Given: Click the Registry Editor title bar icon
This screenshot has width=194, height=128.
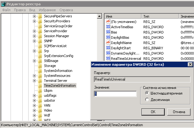Looking at the screenshot, I should [3, 3].
